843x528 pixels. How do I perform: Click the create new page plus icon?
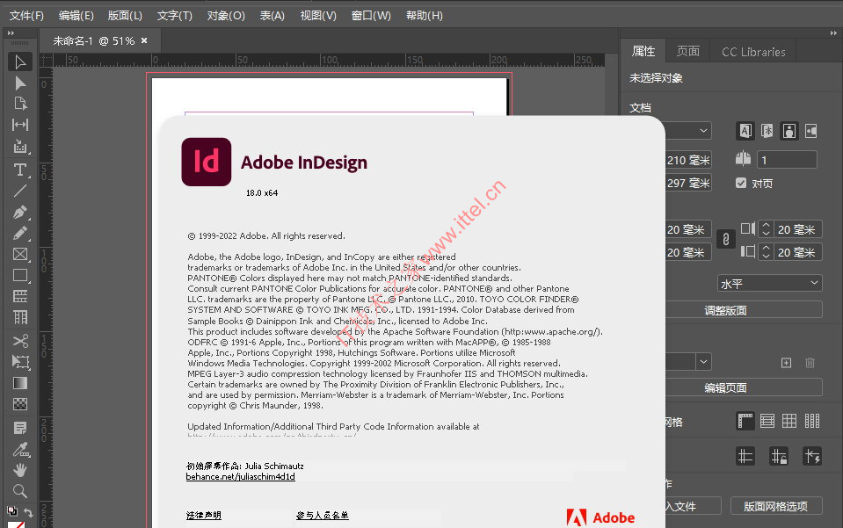(786, 363)
